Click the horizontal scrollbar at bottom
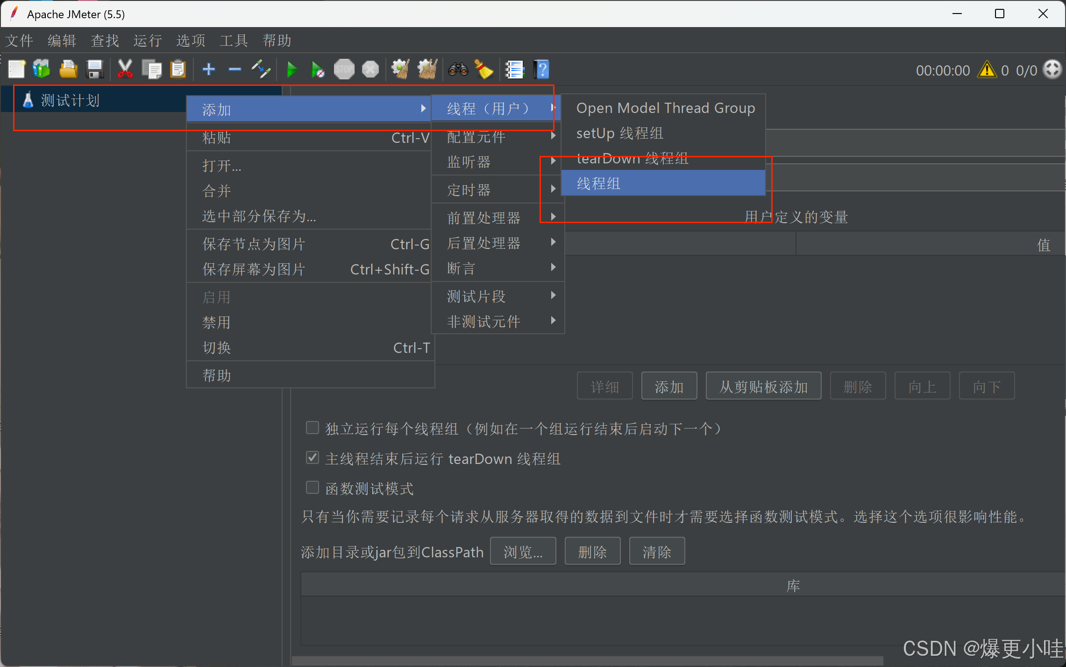Viewport: 1066px width, 667px height. [x=587, y=661]
